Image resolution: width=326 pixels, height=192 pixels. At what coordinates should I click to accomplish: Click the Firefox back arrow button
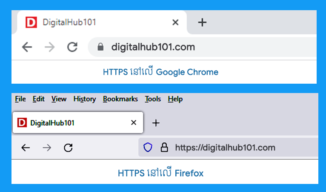click(x=26, y=148)
